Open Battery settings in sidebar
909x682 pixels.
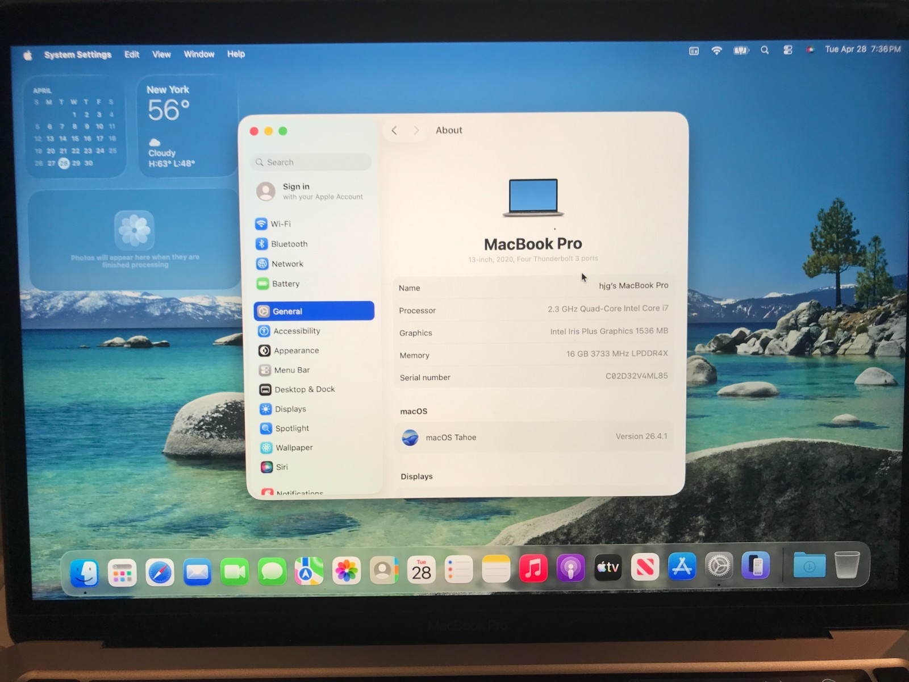278,284
